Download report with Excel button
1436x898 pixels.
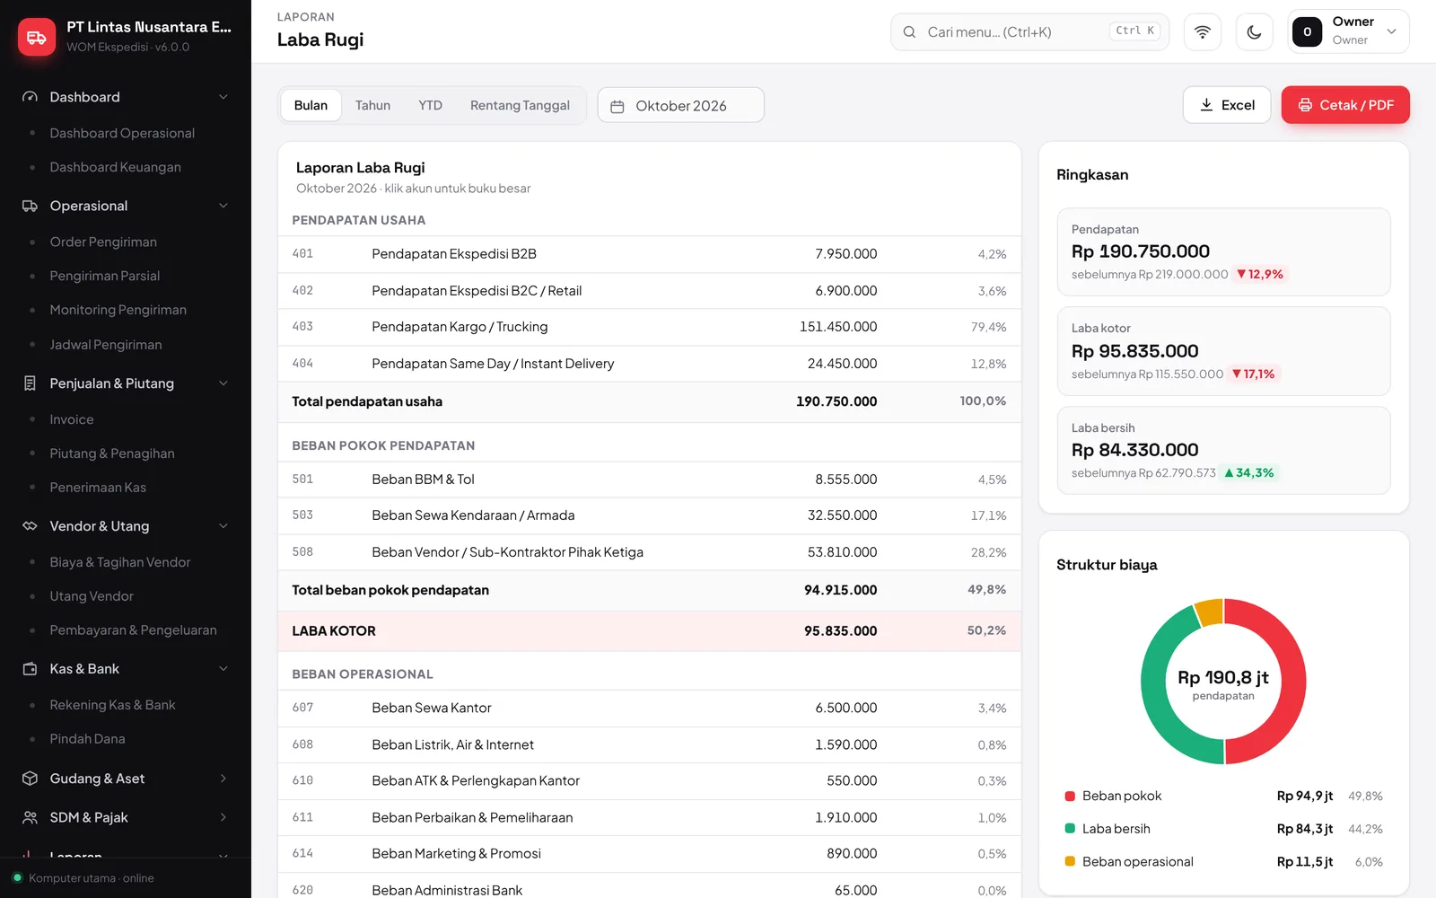click(x=1227, y=105)
